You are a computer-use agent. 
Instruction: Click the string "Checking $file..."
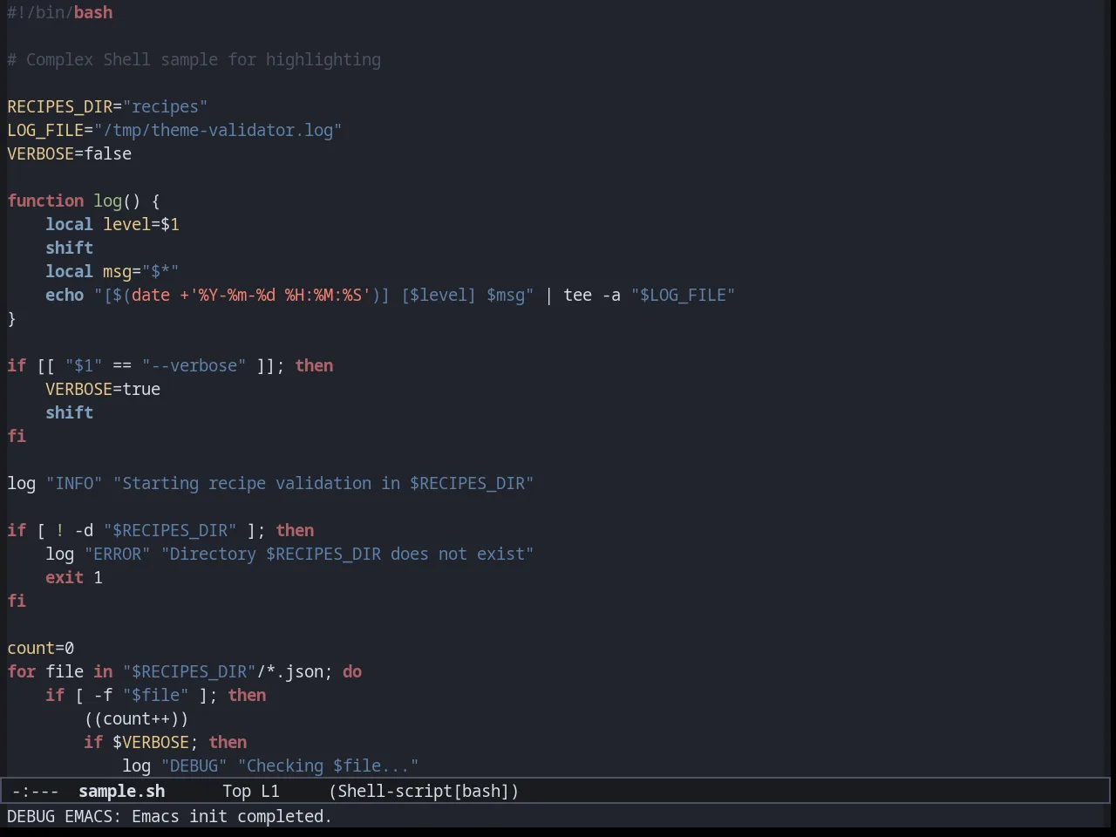coord(328,766)
